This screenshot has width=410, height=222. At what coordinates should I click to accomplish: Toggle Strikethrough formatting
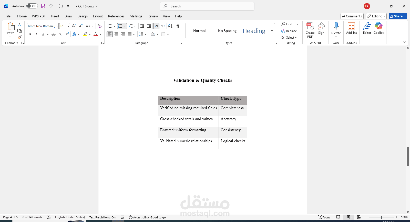pyautogui.click(x=54, y=34)
